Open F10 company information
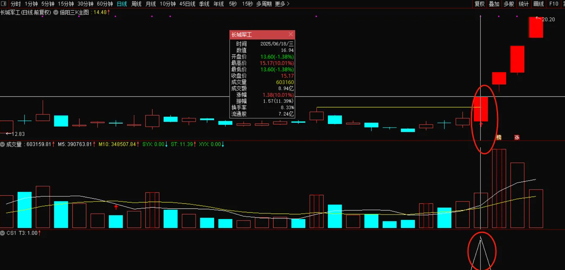Viewport: 565px width, 270px height. coord(554,4)
